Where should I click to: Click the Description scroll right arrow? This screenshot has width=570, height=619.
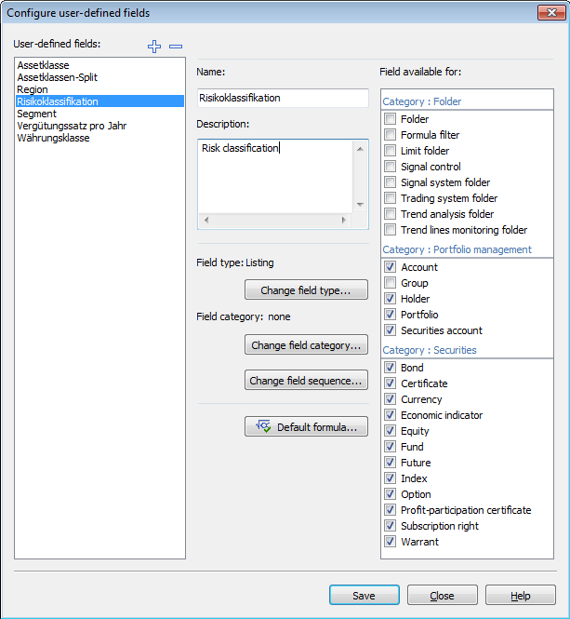pyautogui.click(x=343, y=220)
